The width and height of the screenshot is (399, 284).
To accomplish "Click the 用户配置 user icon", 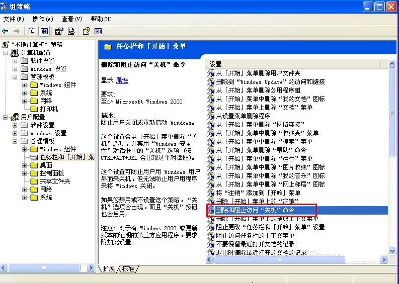I will (15, 117).
